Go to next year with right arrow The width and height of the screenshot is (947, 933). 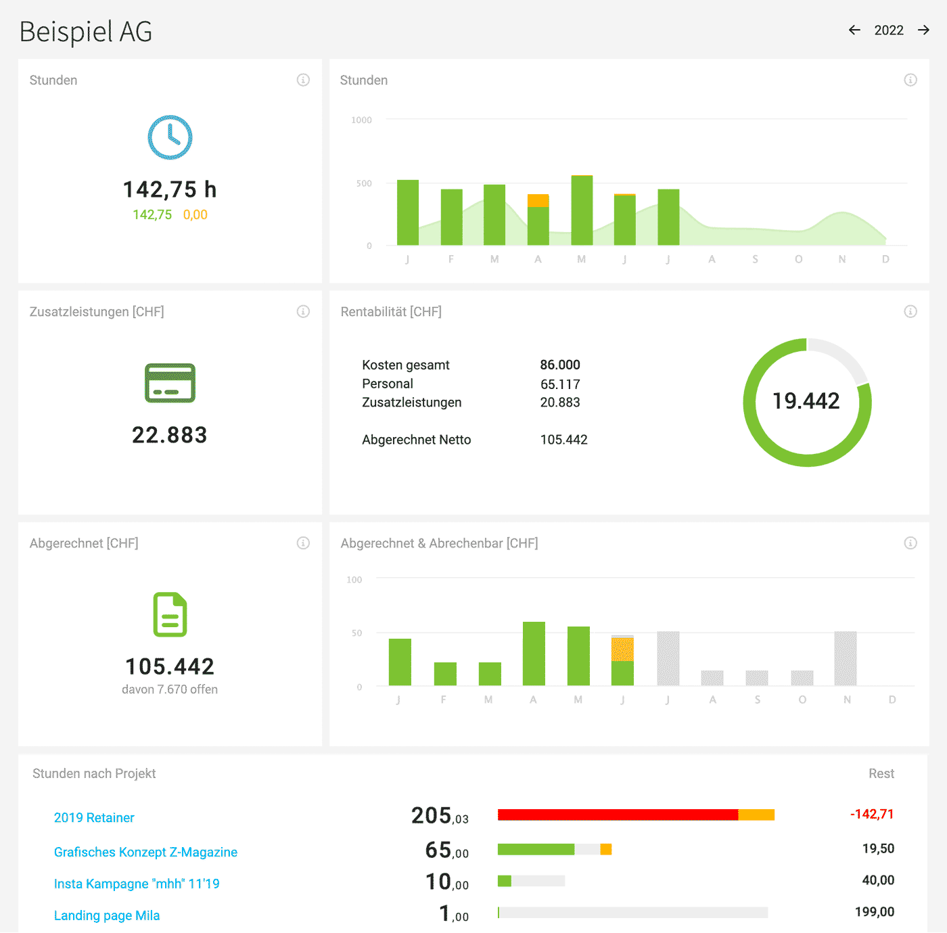point(923,30)
